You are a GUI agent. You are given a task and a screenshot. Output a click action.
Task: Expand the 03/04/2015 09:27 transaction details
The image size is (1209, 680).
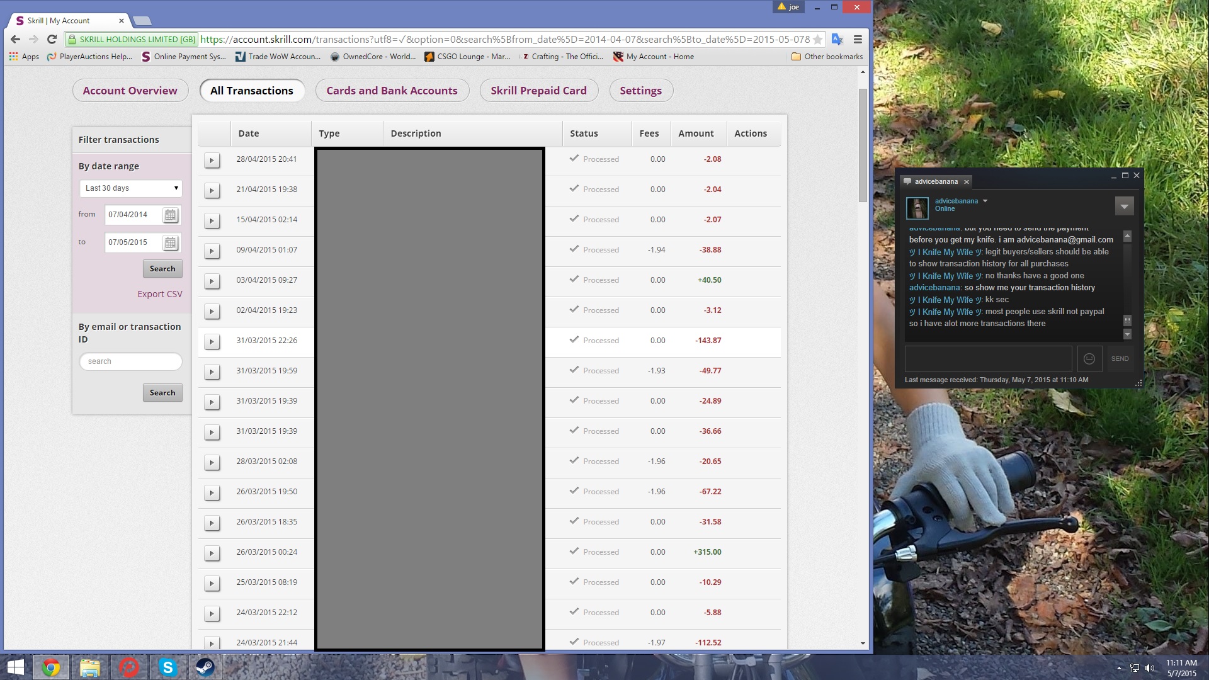(212, 281)
